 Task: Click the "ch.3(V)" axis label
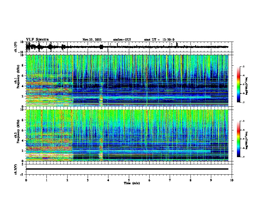[x=16, y=169]
